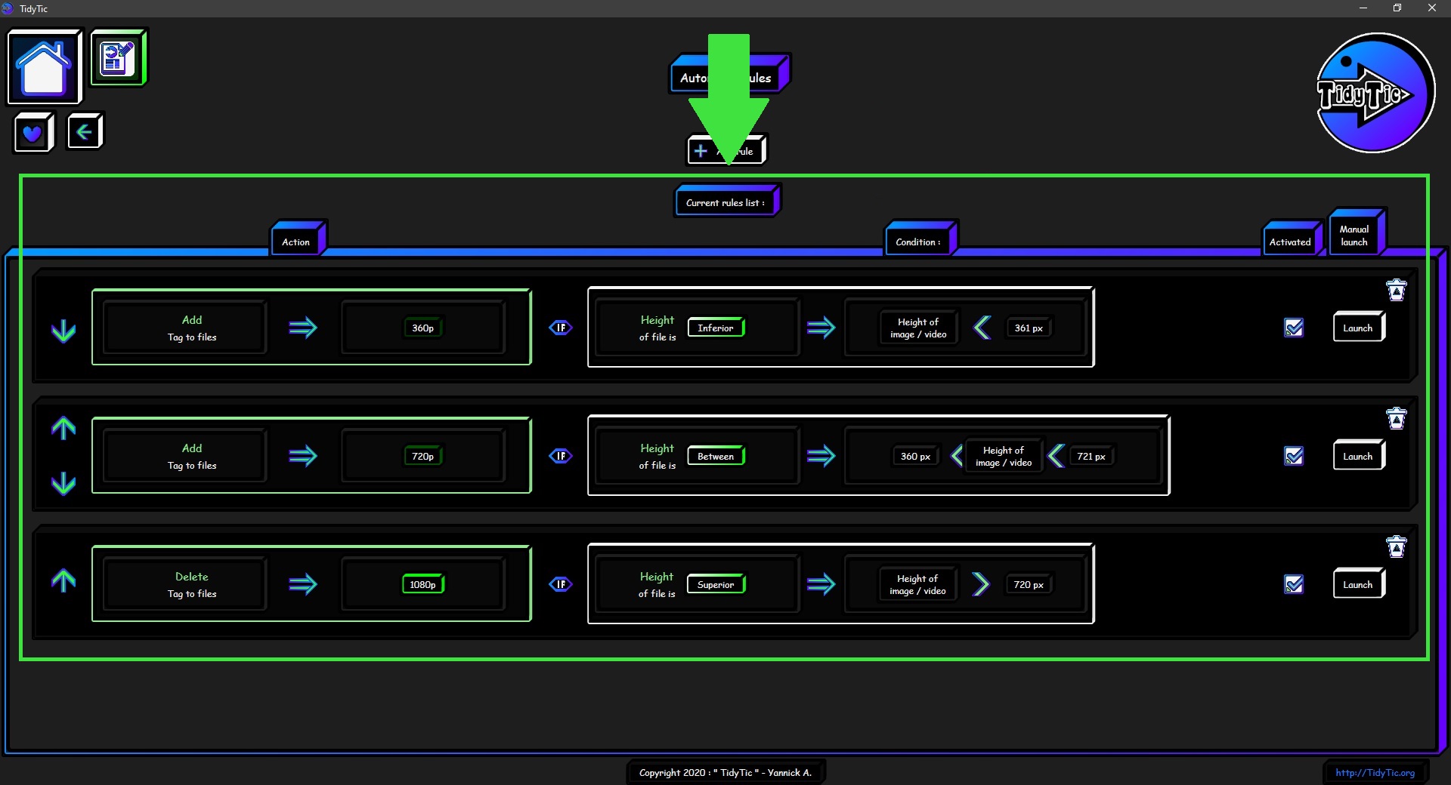This screenshot has width=1451, height=785.
Task: Launch the 1080p delete rule manually
Action: 1357,584
